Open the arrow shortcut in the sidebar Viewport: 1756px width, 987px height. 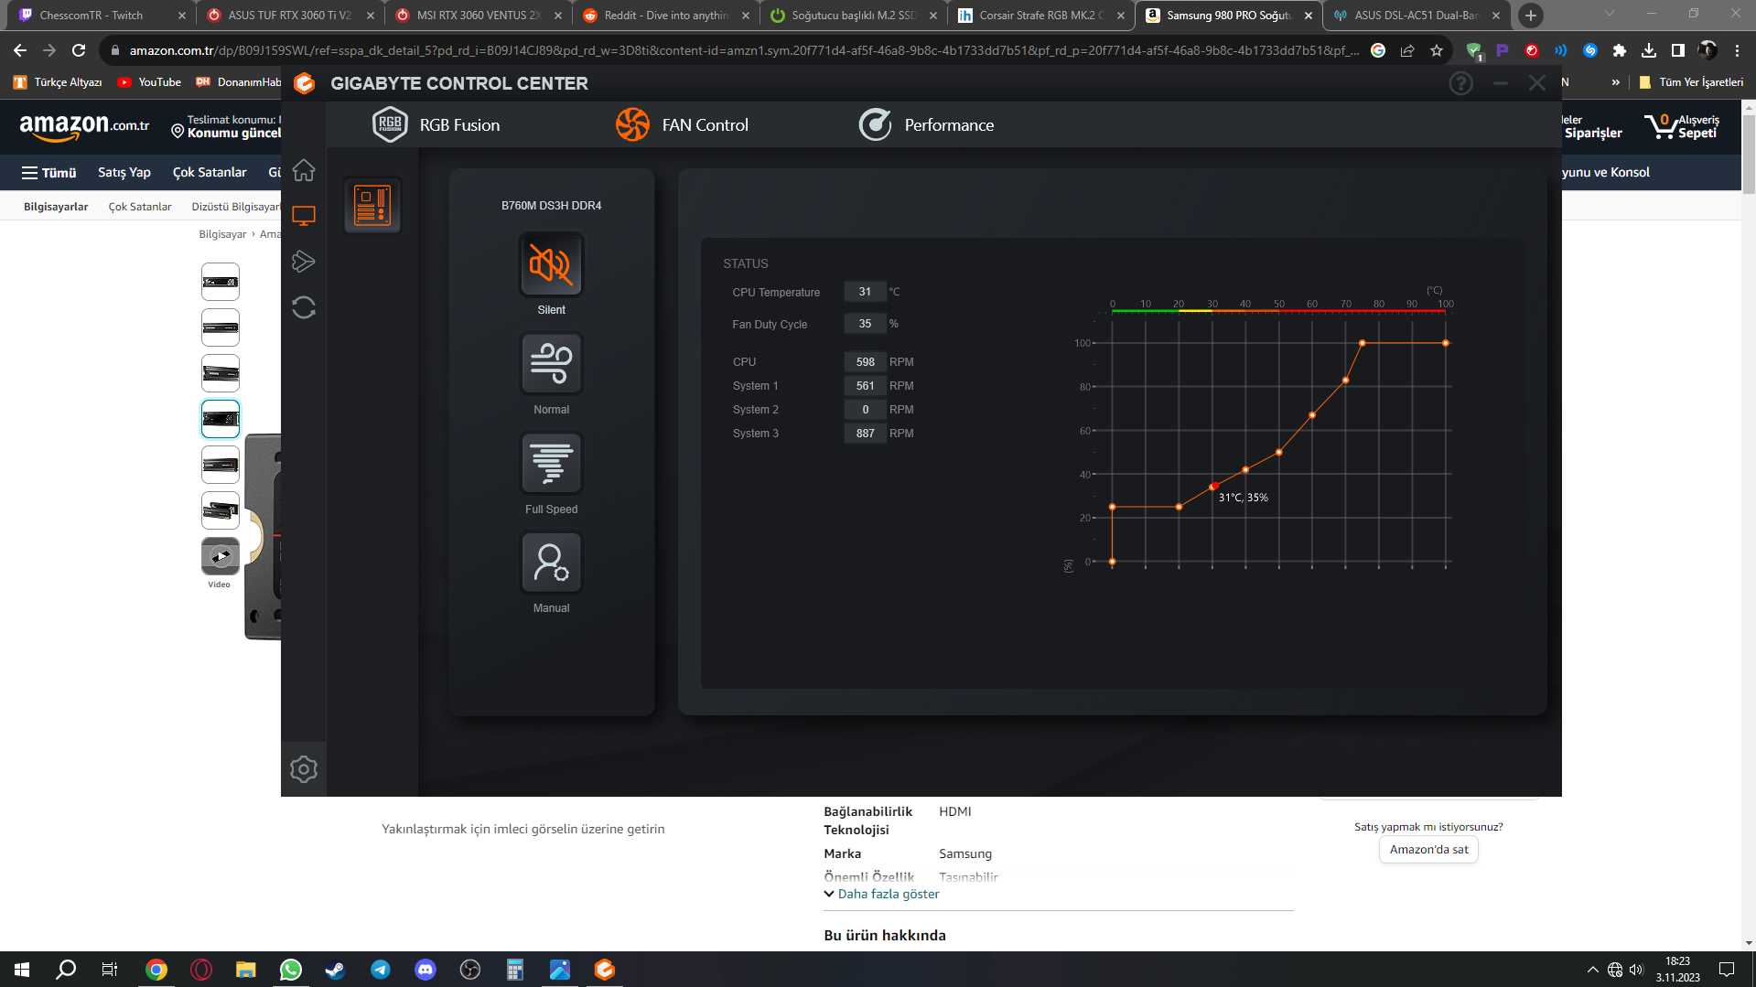click(304, 262)
